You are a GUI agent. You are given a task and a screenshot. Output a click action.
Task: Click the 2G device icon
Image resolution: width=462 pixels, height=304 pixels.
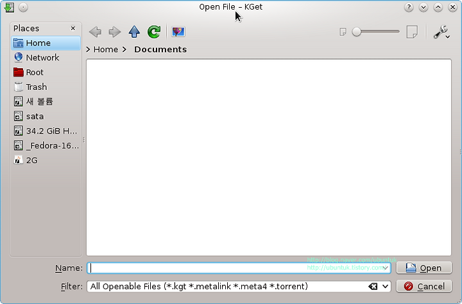[x=18, y=160]
